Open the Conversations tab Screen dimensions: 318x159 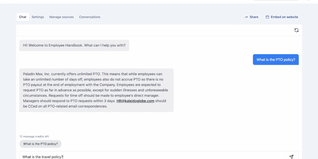(90, 17)
